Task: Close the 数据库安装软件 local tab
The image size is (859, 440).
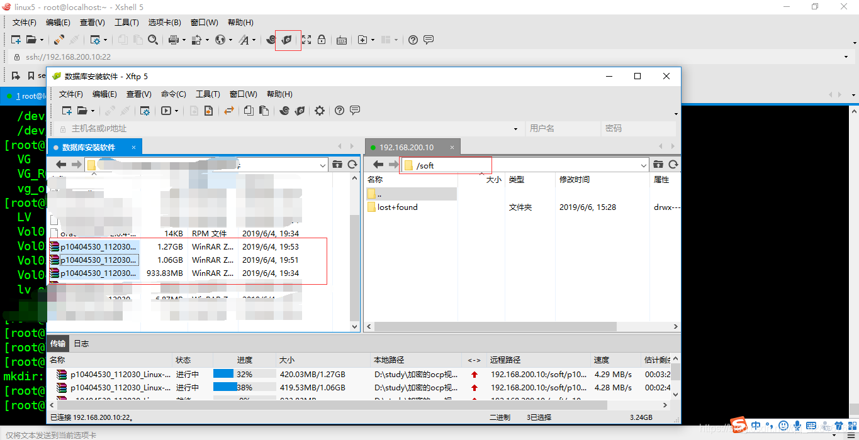Action: 133,147
